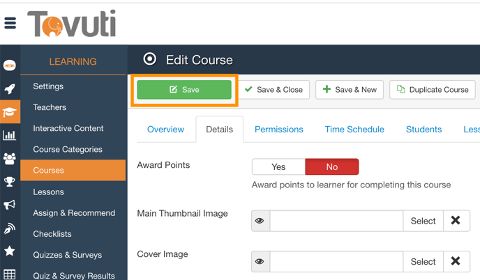Click the rocket icon in sidebar
Viewport: 480px width, 280px height.
tap(10, 89)
